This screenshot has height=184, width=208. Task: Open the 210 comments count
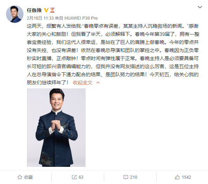134,177
